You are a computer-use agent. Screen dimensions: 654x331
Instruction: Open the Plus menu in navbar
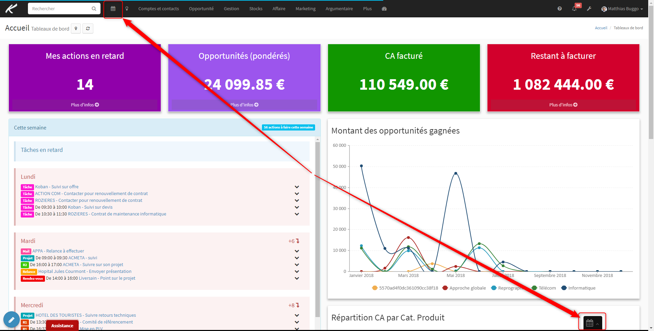tap(367, 9)
